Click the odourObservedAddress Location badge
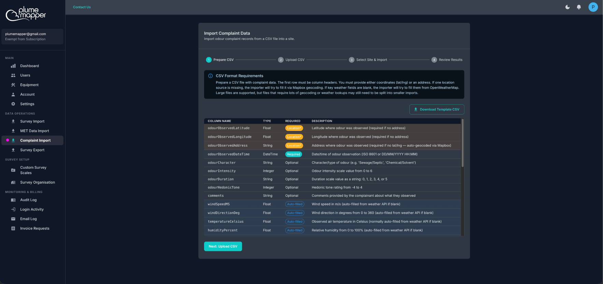Image resolution: width=603 pixels, height=284 pixels. (x=294, y=146)
